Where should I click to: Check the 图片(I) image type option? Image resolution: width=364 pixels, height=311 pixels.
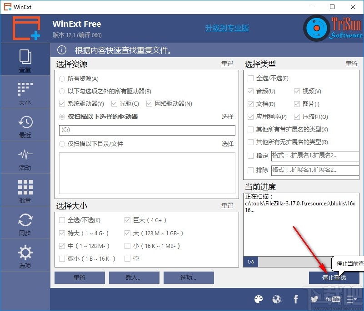point(296,104)
